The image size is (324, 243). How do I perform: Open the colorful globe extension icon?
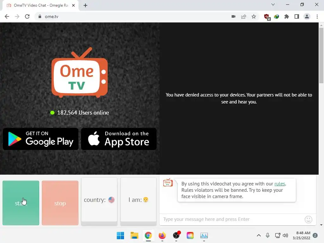tap(277, 16)
